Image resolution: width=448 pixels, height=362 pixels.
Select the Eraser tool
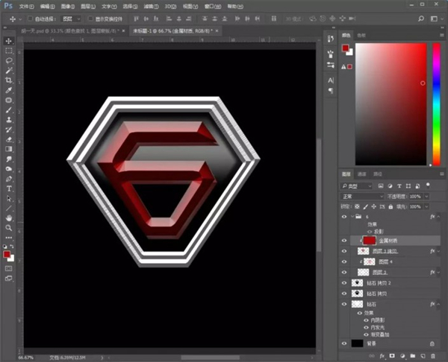pyautogui.click(x=9, y=139)
